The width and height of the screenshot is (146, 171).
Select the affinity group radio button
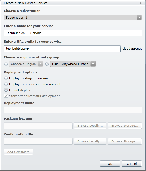click(x=47, y=64)
